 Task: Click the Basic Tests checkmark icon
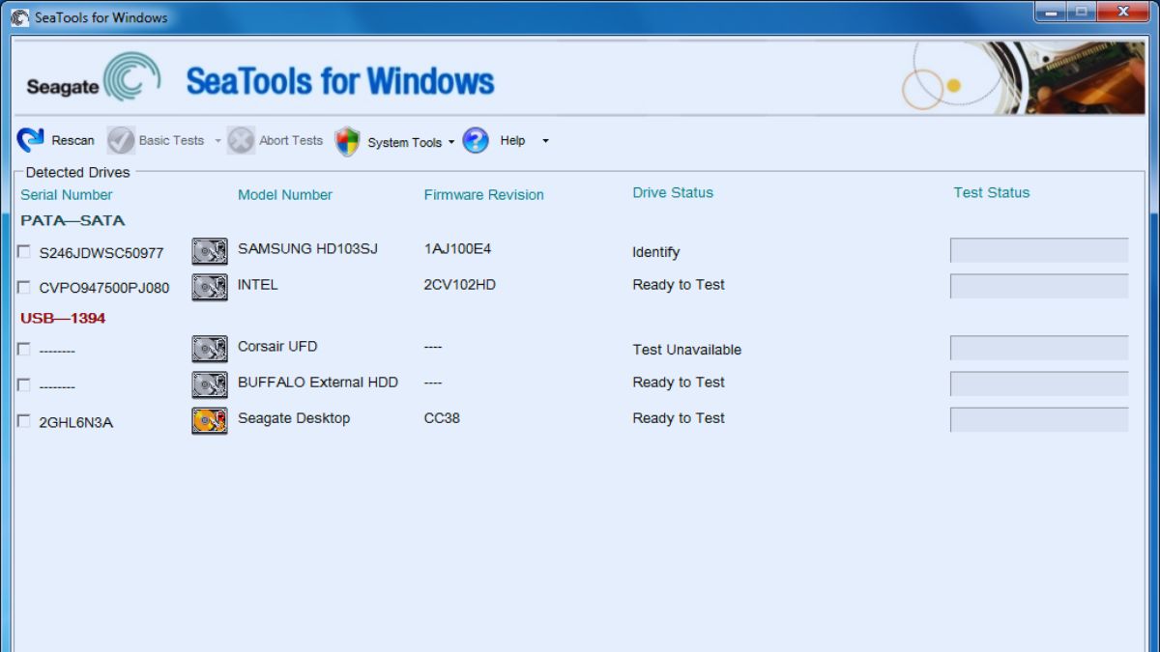click(x=121, y=141)
